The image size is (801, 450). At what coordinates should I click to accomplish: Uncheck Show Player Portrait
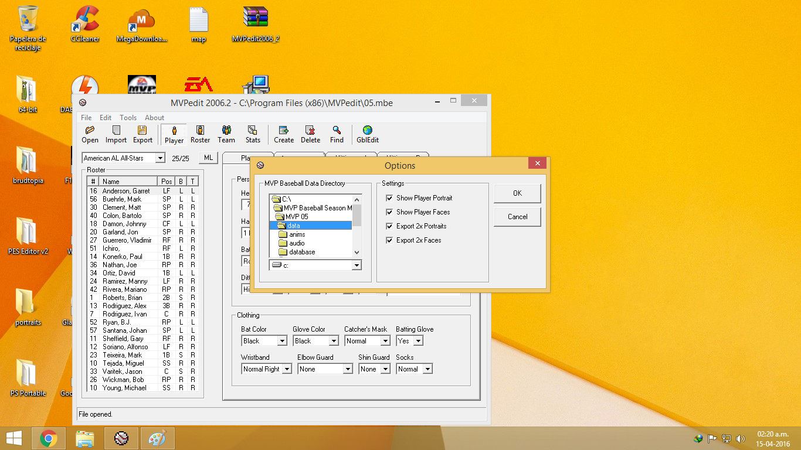tap(389, 198)
